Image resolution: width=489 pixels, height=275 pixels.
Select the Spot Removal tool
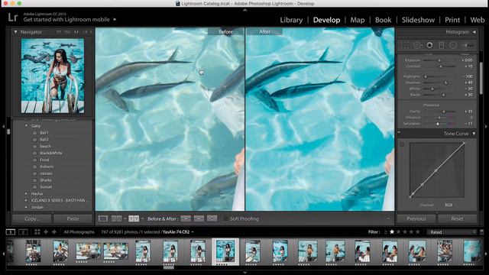pos(417,46)
